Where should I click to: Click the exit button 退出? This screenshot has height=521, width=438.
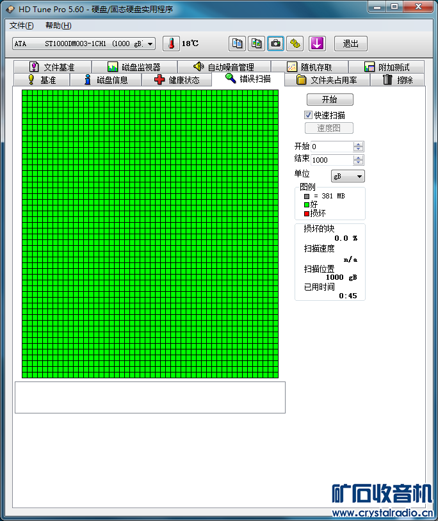[351, 44]
